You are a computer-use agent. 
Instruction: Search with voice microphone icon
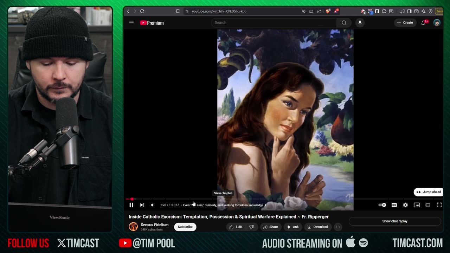(x=360, y=22)
